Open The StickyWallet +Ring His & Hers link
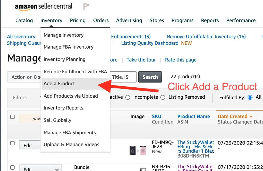Image resolution: width=263 pixels, height=171 pixels. [196, 146]
